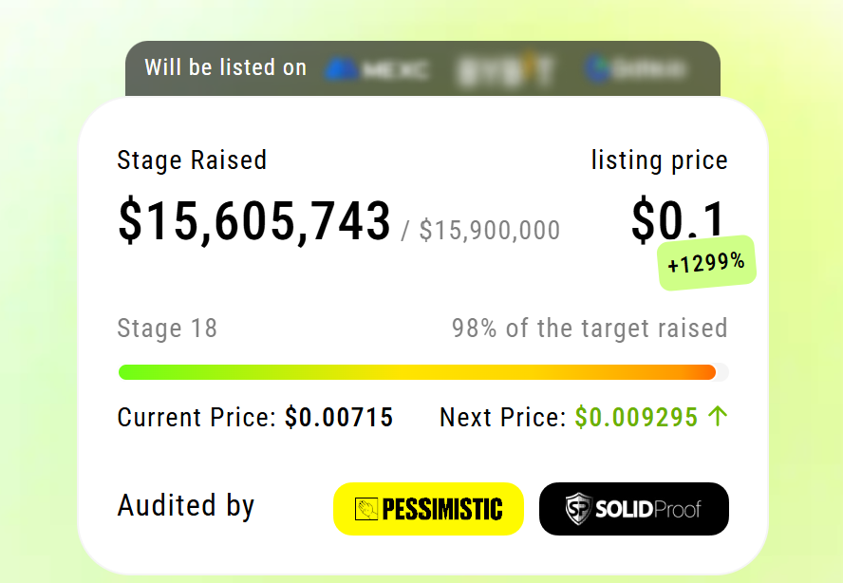The image size is (843, 583).
Task: Click the "Stage Raised" heading
Action: pos(192,160)
